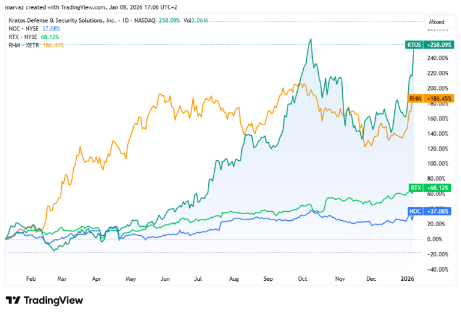Screen dimensions: 461x315
Task: Click the Vol 2.06M legend value
Action: coord(196,20)
